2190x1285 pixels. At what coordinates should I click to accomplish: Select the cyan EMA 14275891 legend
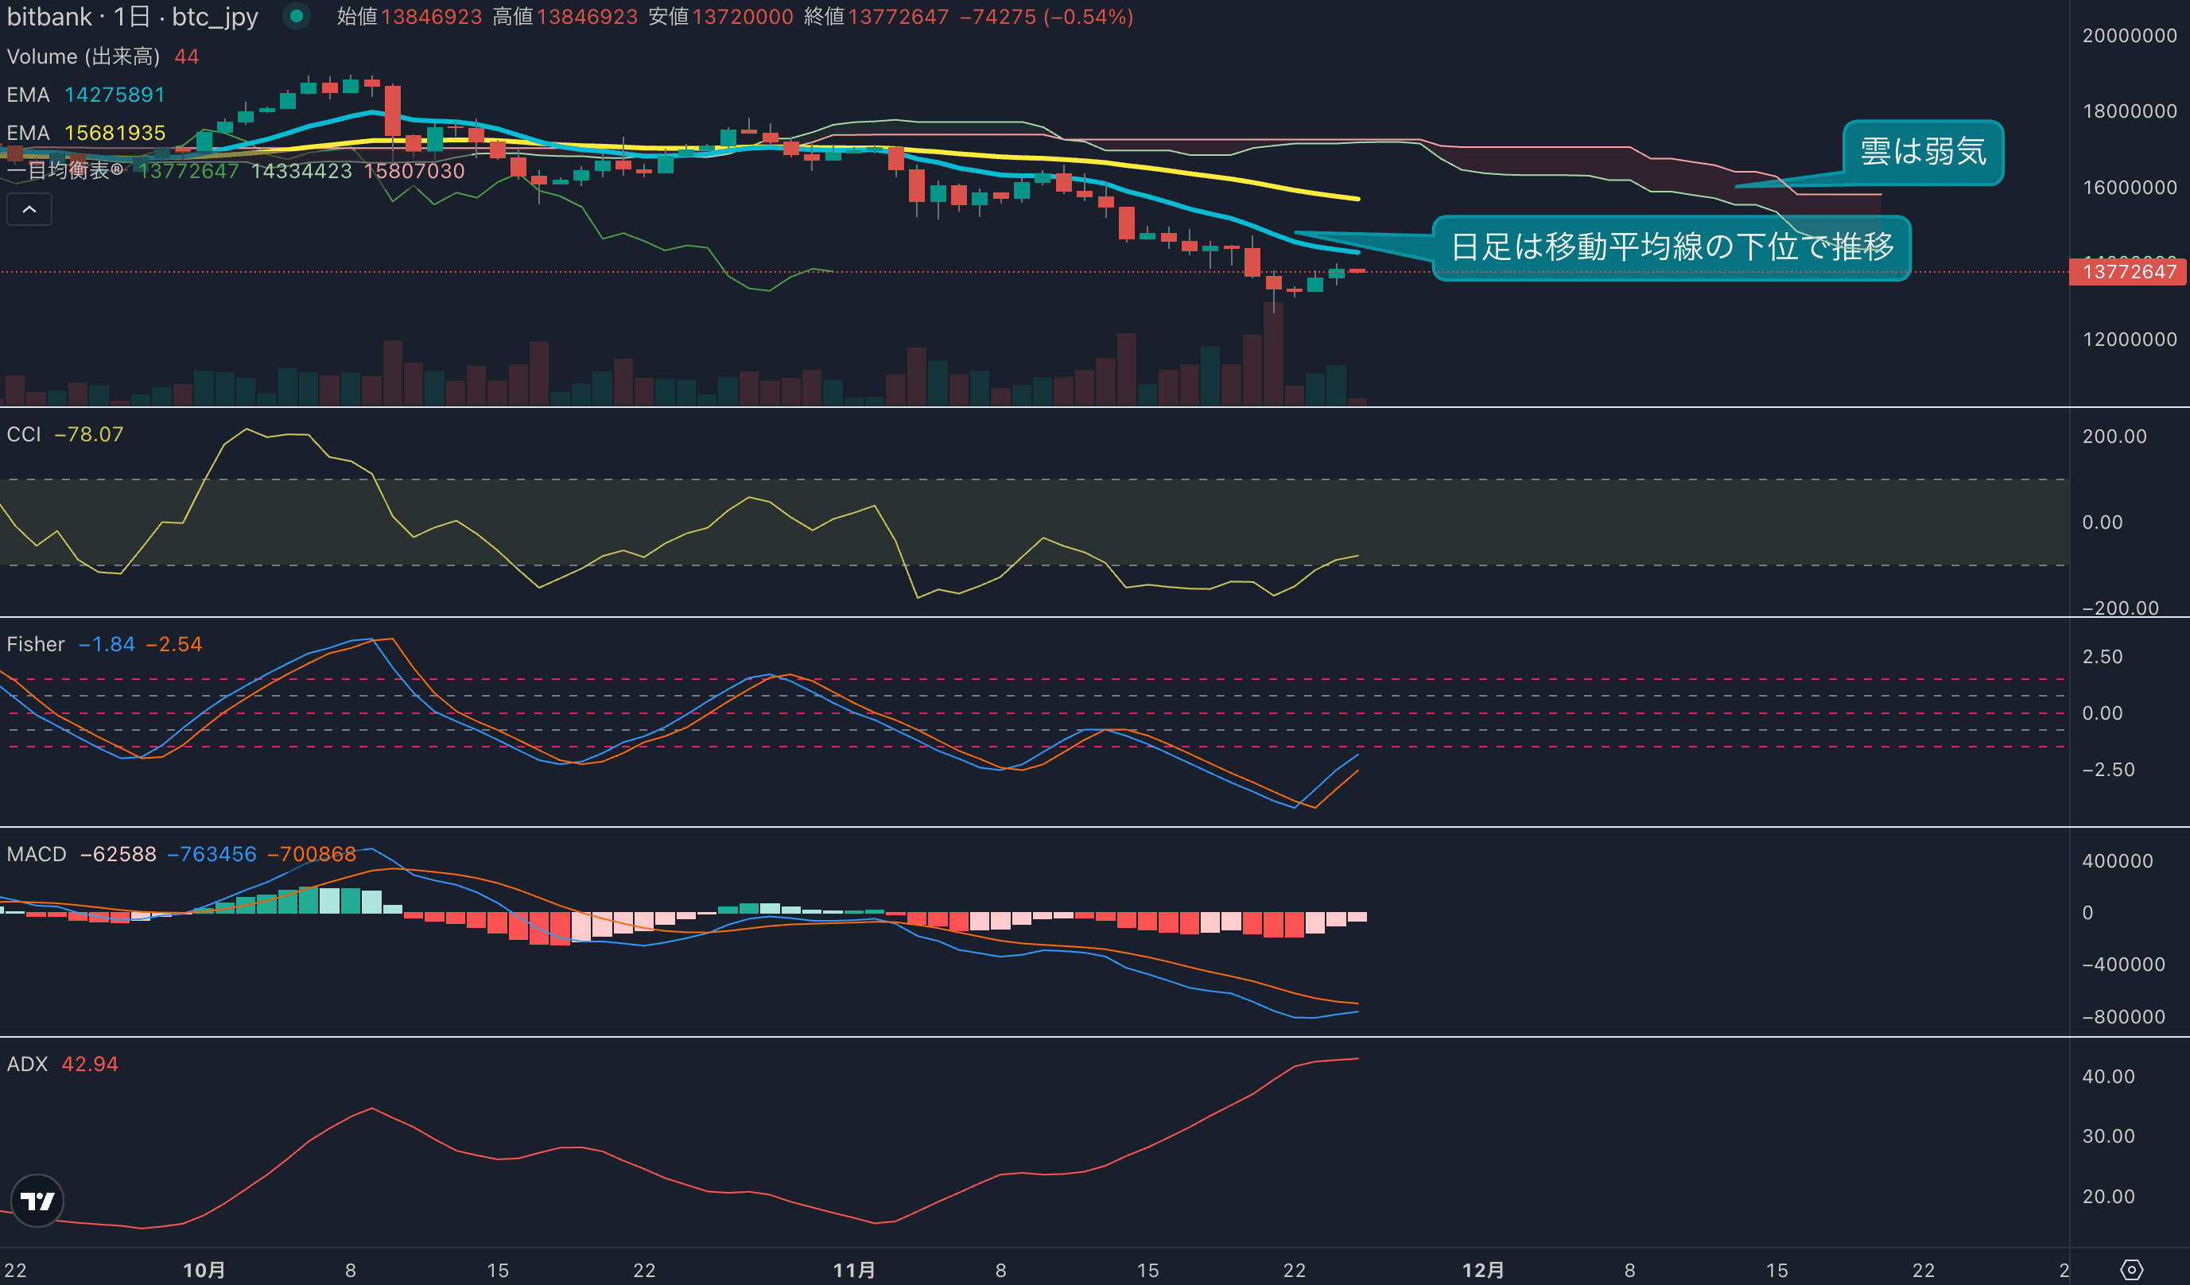pos(85,95)
